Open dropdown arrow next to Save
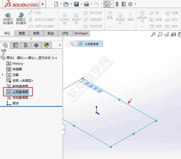 [x=81, y=4]
